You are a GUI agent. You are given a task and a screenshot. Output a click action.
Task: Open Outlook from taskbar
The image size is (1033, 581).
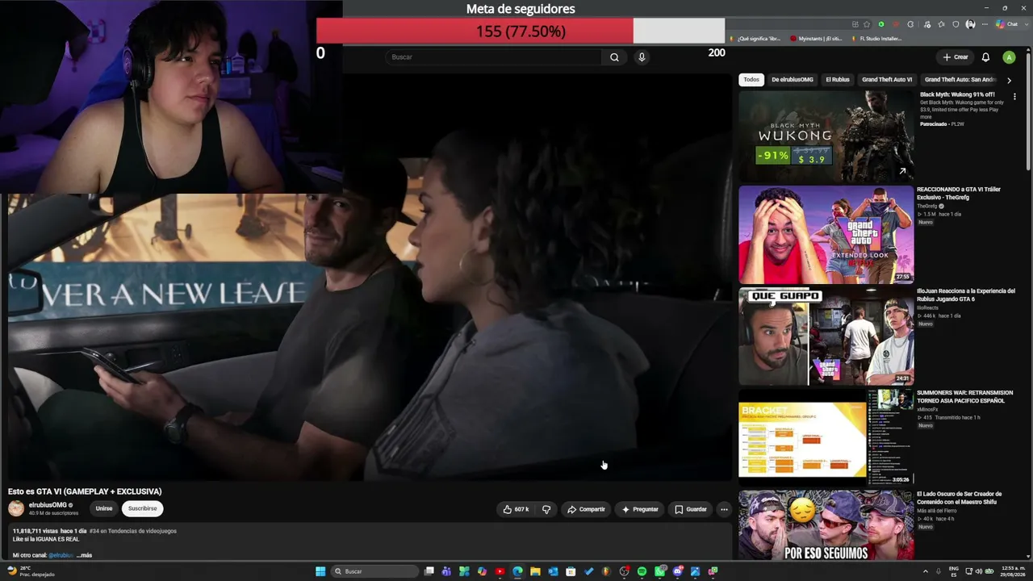point(553,571)
